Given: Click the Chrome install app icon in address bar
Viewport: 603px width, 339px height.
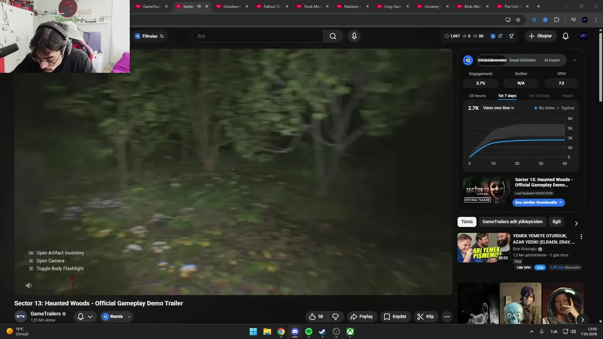Looking at the screenshot, I should 508,20.
